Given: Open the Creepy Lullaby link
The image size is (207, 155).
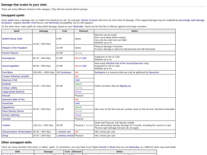Looking at the screenshot, I should [10, 88].
